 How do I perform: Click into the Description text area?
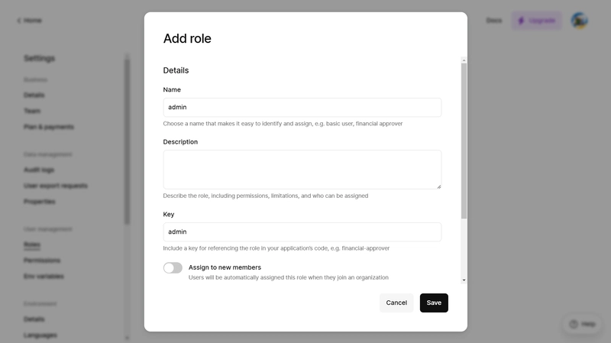click(302, 170)
